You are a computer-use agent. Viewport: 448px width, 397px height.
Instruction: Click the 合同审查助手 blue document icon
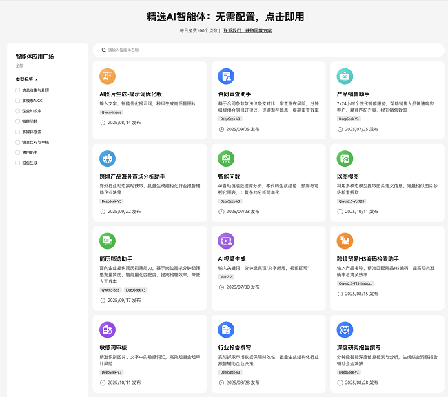tap(226, 77)
